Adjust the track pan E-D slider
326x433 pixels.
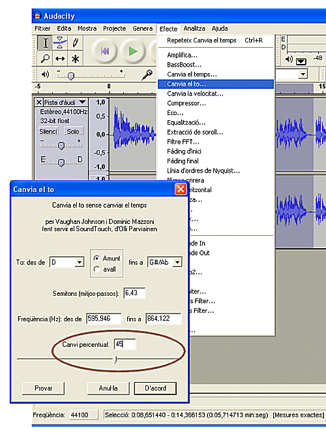tap(61, 163)
